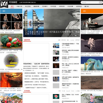The image size is (103, 103).
Task: Select the first carousel indicator dot
Action: click(72, 35)
